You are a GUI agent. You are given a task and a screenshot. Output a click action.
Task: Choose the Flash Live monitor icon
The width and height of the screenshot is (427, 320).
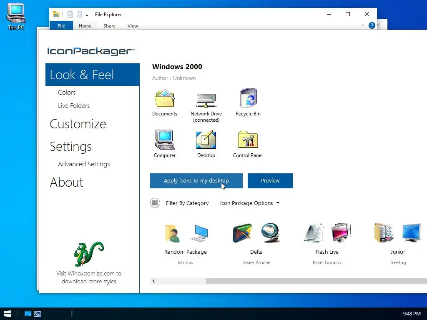coord(341,233)
